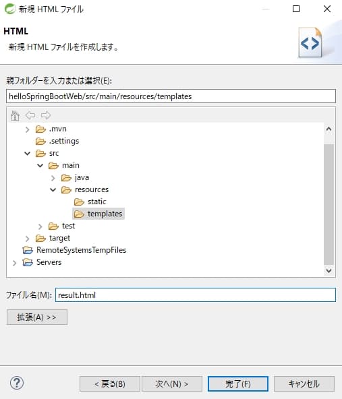Click the test folder icon
The height and width of the screenshot is (399, 342).
[x=53, y=226]
